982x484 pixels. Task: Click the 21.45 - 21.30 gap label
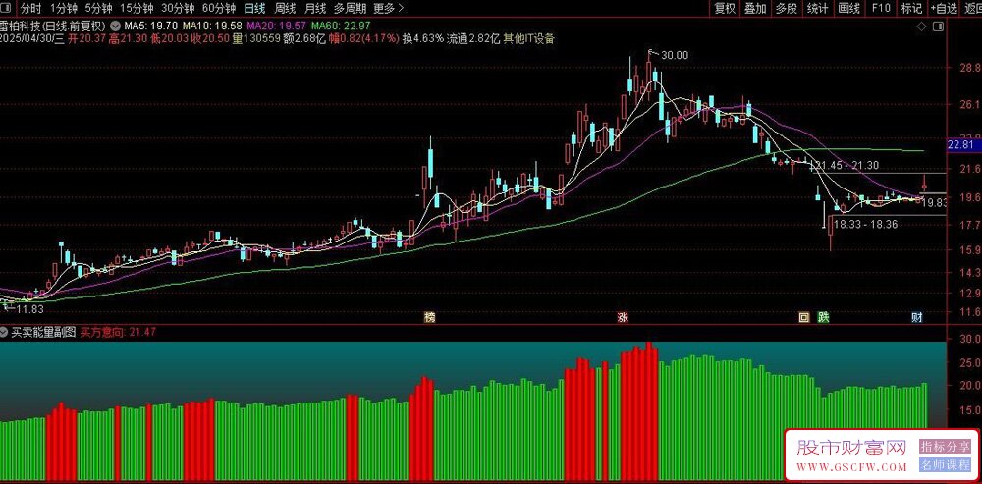(x=849, y=165)
